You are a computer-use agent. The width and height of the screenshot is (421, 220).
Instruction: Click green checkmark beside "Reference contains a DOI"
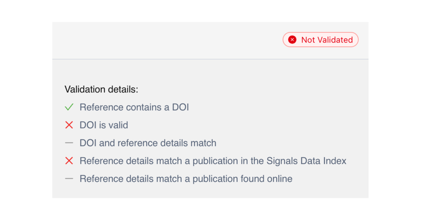(x=69, y=107)
